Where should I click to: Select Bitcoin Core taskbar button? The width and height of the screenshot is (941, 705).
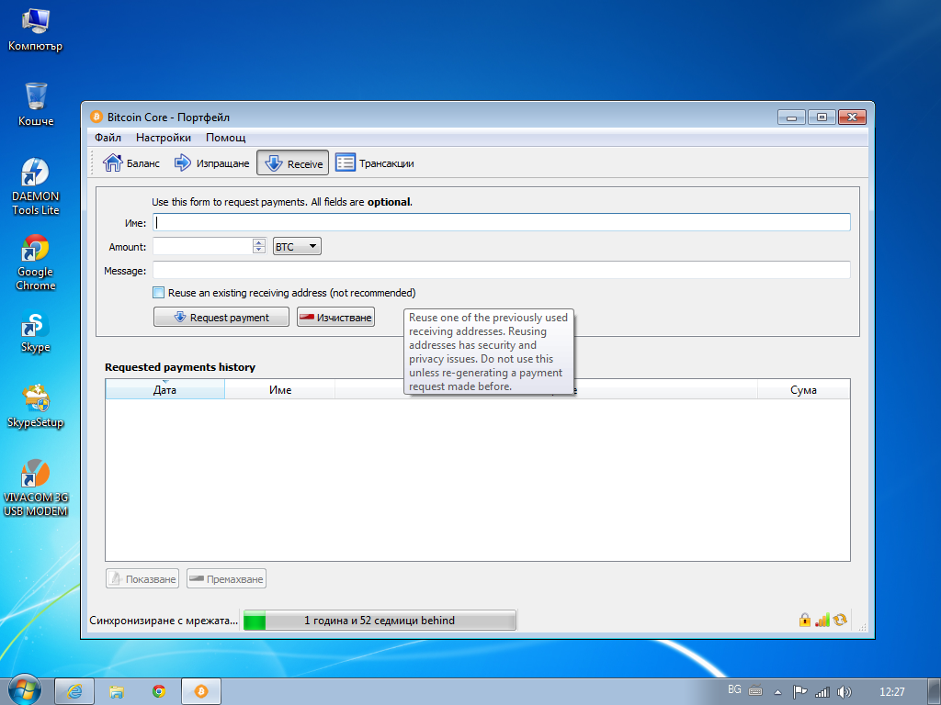[x=201, y=692]
